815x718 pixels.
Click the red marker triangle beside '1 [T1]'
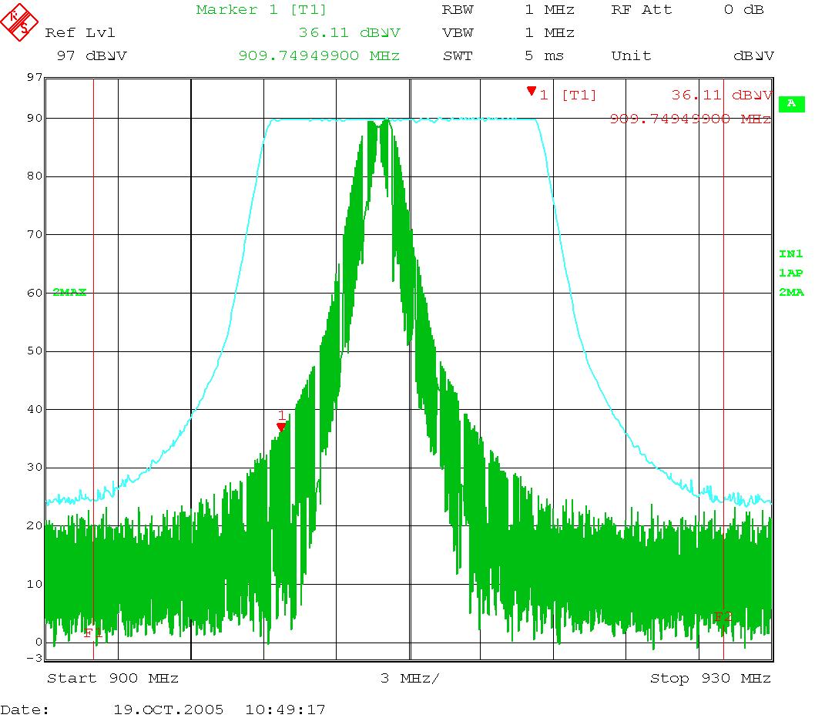pyautogui.click(x=531, y=91)
